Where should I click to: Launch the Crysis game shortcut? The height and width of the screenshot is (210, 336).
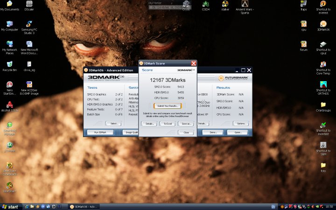[x=186, y=6]
